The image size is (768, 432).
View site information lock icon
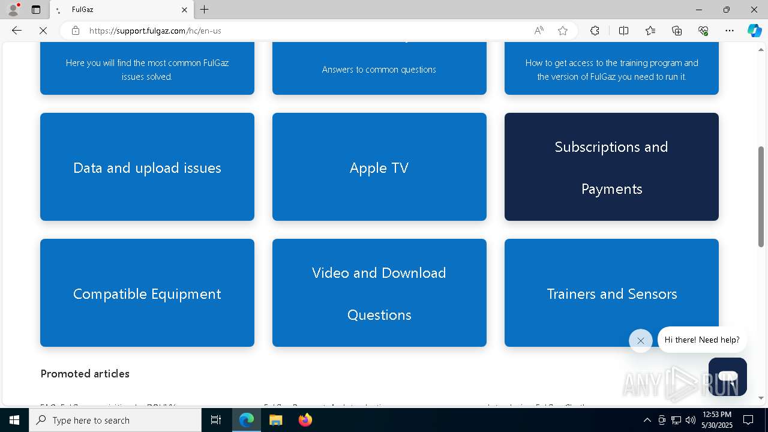click(x=76, y=31)
